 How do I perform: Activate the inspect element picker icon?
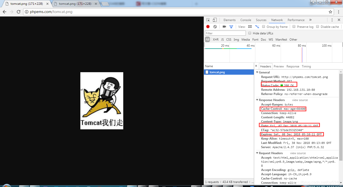coord(208,20)
